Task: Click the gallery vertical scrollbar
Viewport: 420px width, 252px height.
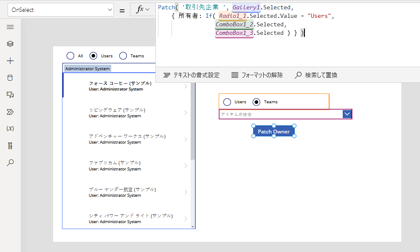Action: (193, 127)
